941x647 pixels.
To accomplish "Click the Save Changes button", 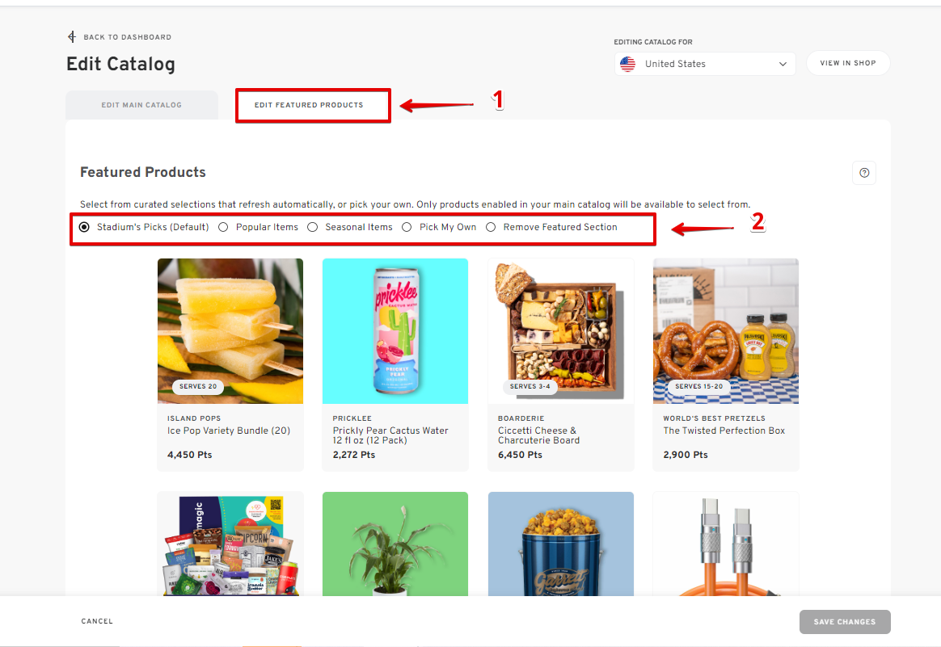I will click(x=844, y=622).
